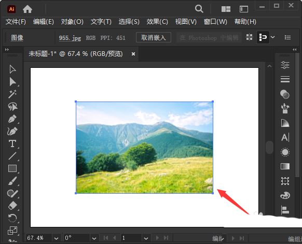Open the Character panel icon
302x244 pixels.
pyautogui.click(x=285, y=137)
